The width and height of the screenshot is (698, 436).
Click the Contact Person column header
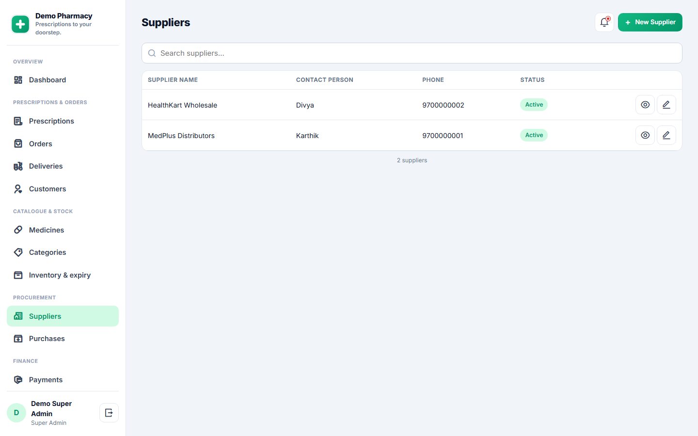pos(325,80)
